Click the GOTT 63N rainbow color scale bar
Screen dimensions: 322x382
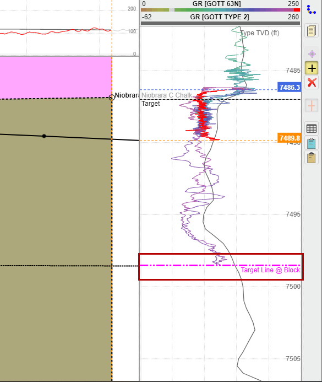[220, 10]
